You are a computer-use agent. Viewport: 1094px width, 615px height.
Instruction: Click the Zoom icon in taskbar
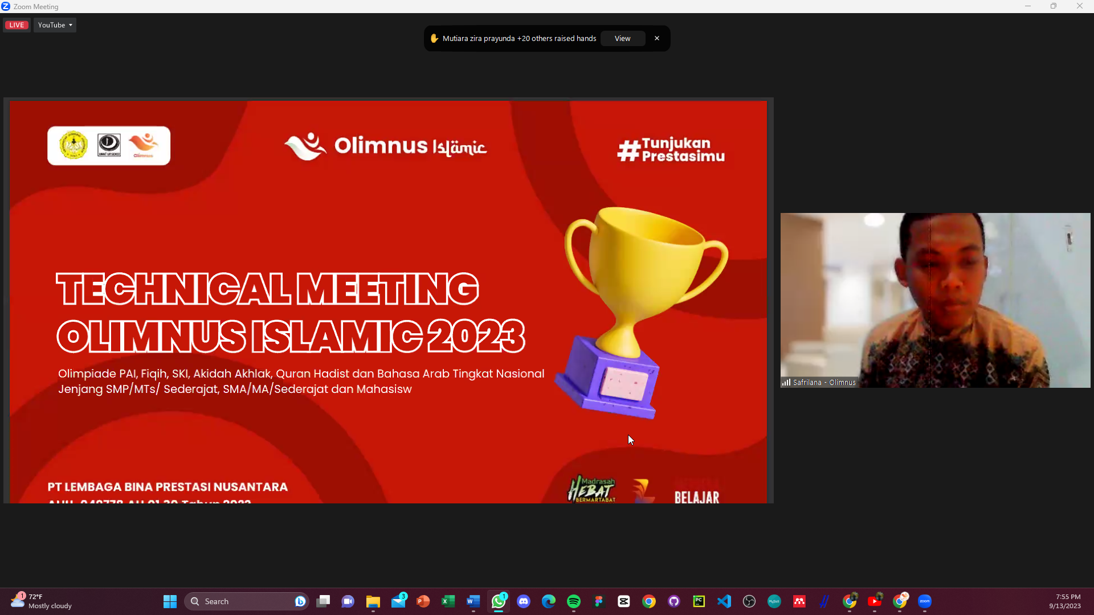(925, 601)
